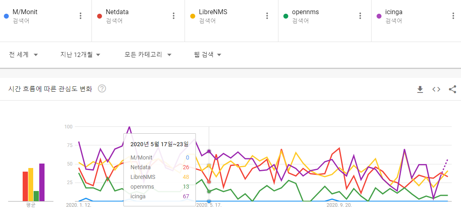Click the green opennms average bar
This screenshot has width=461, height=210.
point(36,196)
